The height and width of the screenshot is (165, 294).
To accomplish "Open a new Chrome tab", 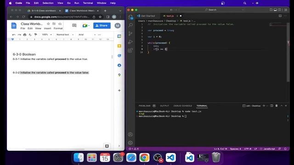I will pos(105,11).
